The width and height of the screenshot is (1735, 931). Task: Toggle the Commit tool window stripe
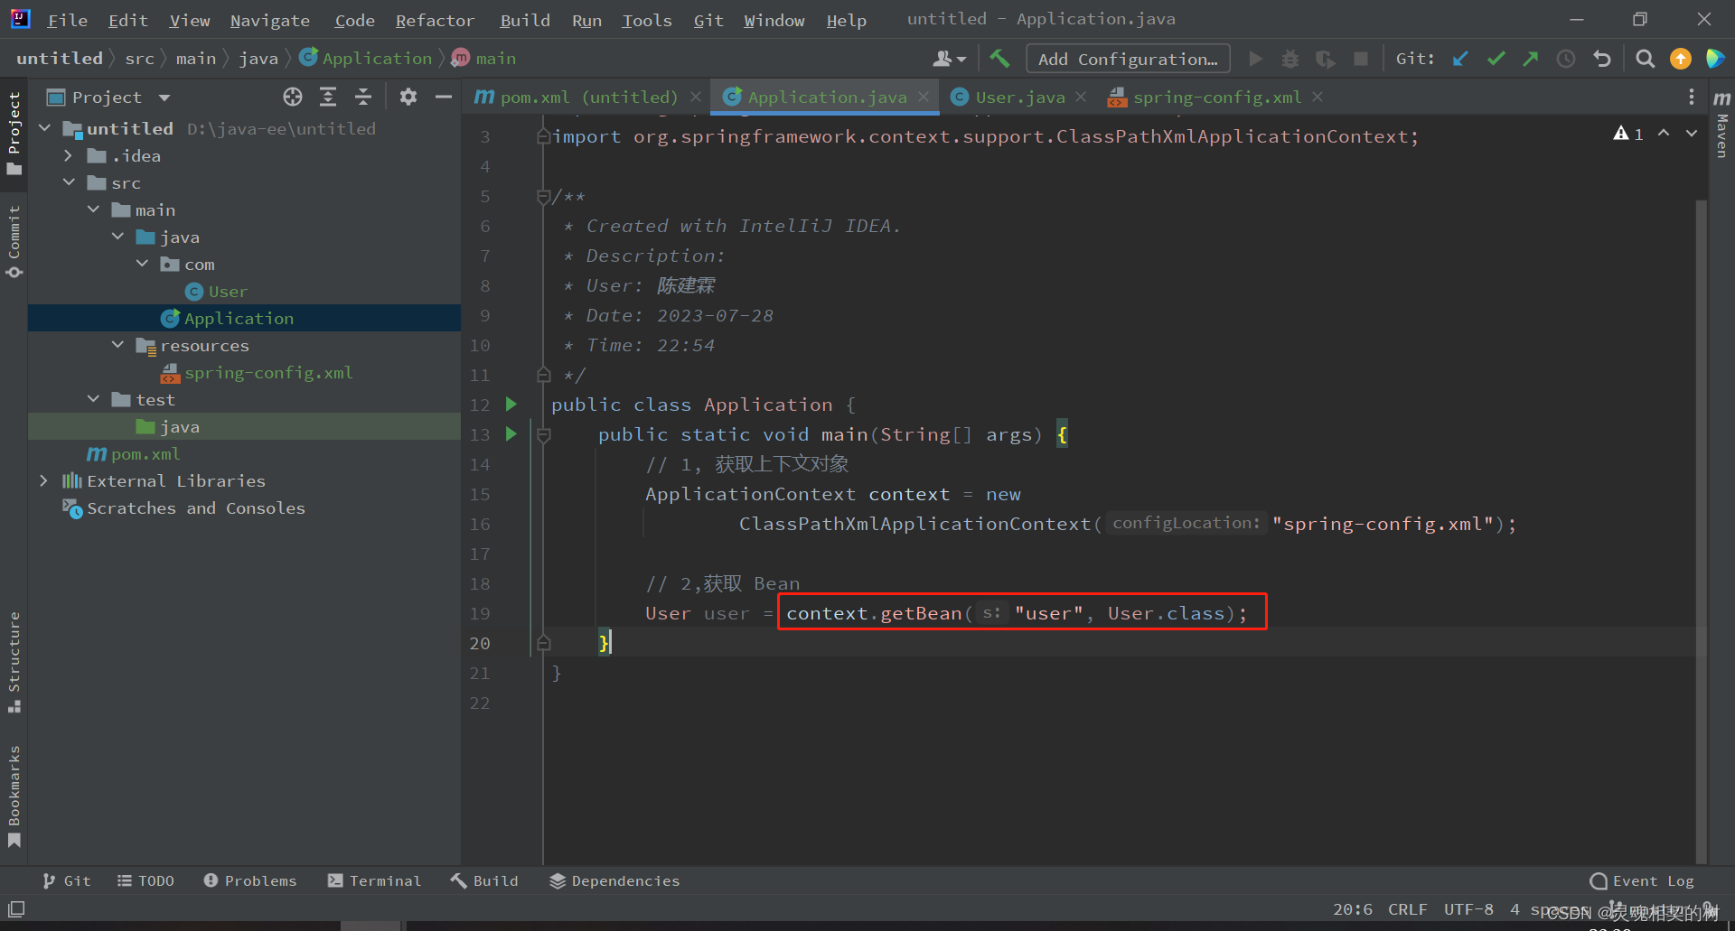coord(14,241)
